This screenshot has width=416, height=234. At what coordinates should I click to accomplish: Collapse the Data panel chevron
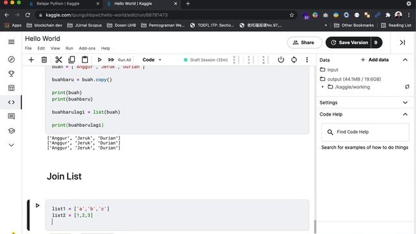tap(405, 60)
